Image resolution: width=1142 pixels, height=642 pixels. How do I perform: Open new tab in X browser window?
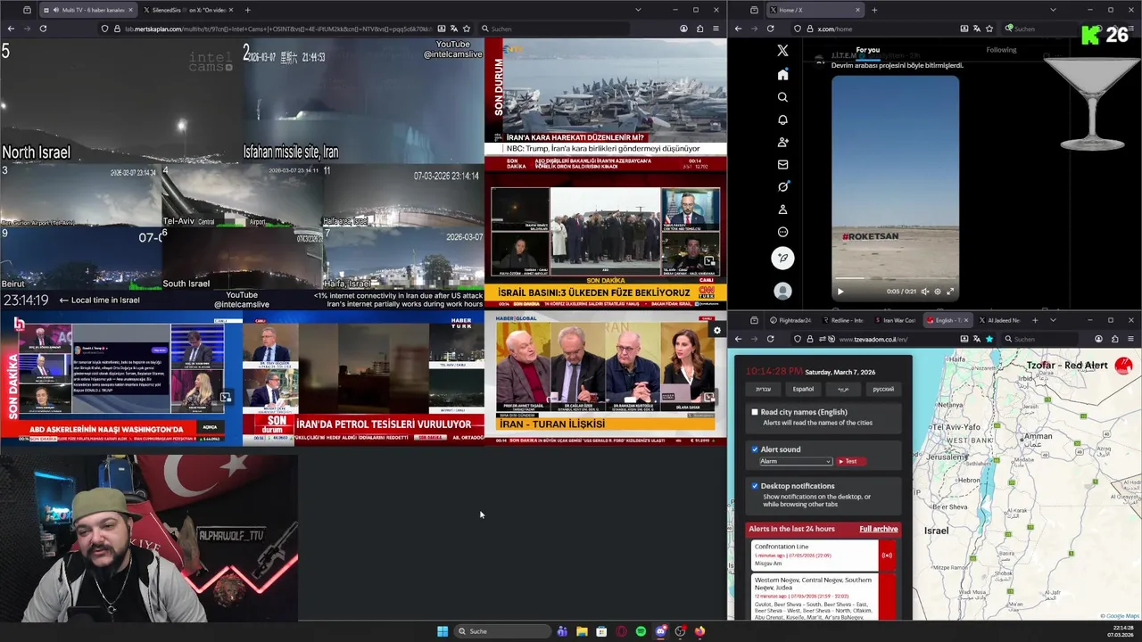coord(874,10)
